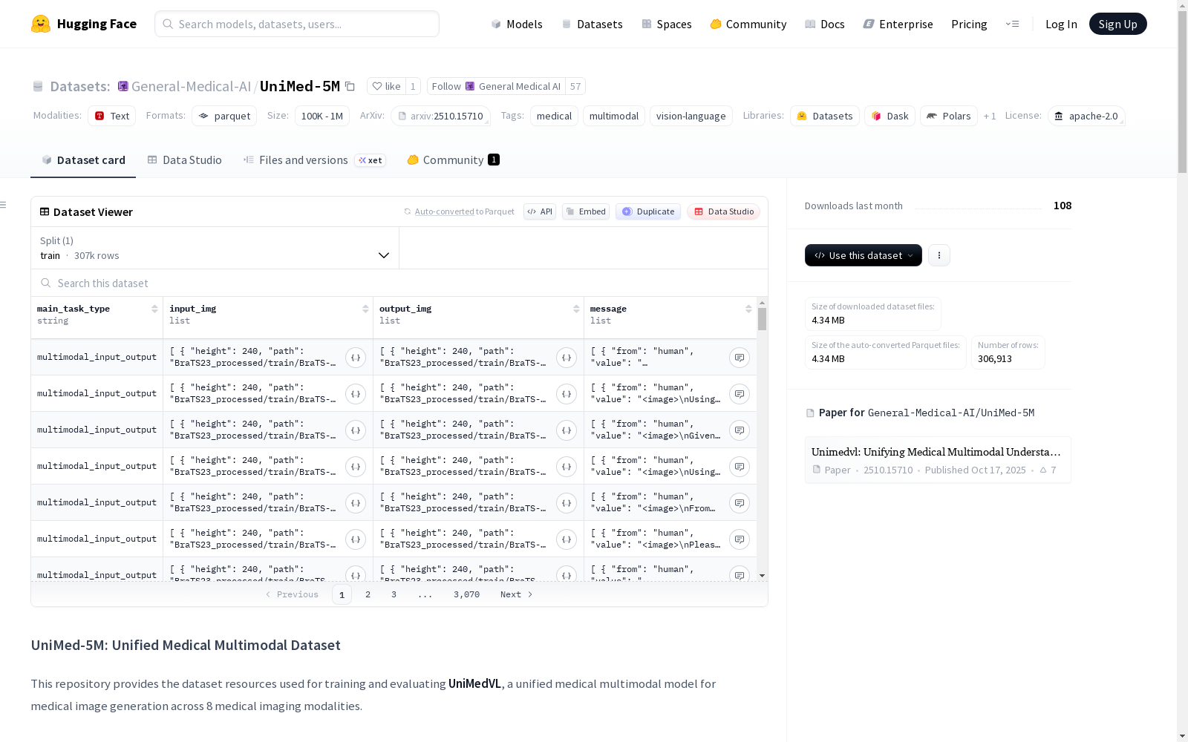
Task: Expand output_img JSON in the row with '\nGiven' message
Action: 567,430
